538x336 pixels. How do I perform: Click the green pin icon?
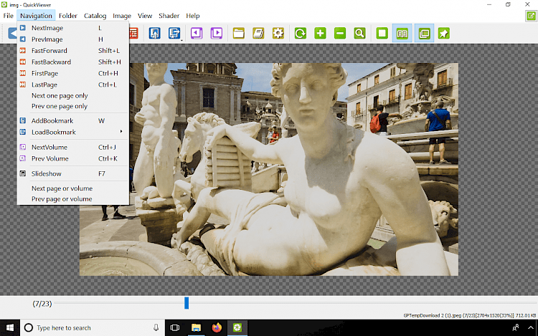pos(443,33)
